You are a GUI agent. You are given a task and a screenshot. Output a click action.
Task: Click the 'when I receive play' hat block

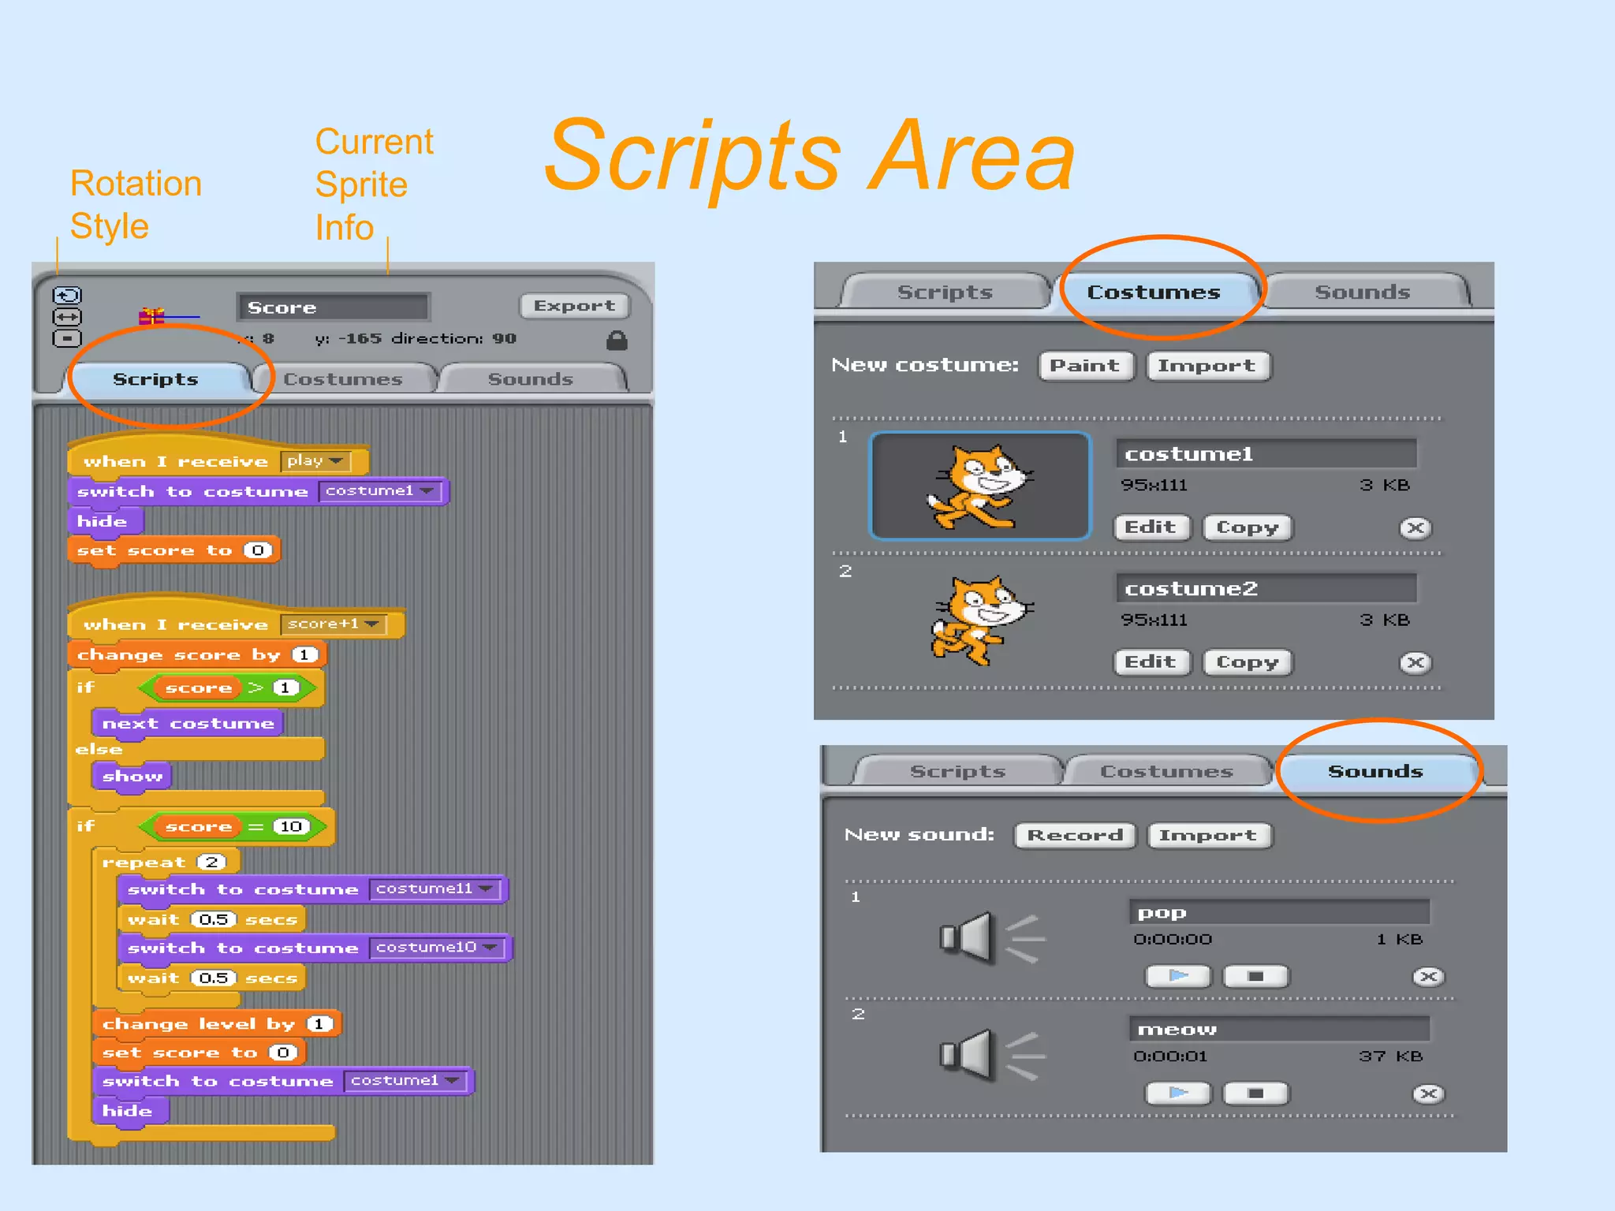point(218,456)
